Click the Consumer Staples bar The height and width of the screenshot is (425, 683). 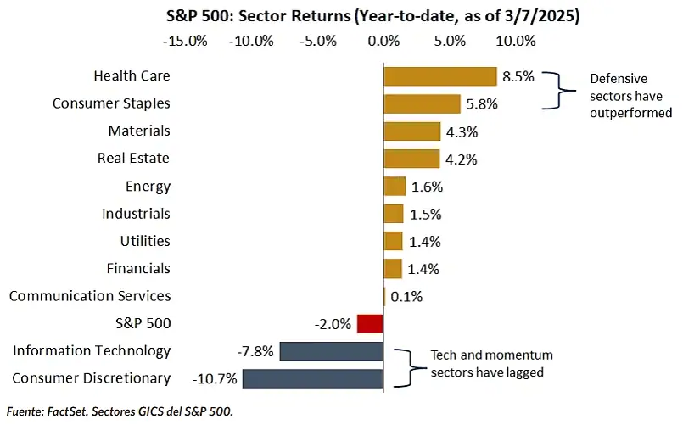[422, 103]
